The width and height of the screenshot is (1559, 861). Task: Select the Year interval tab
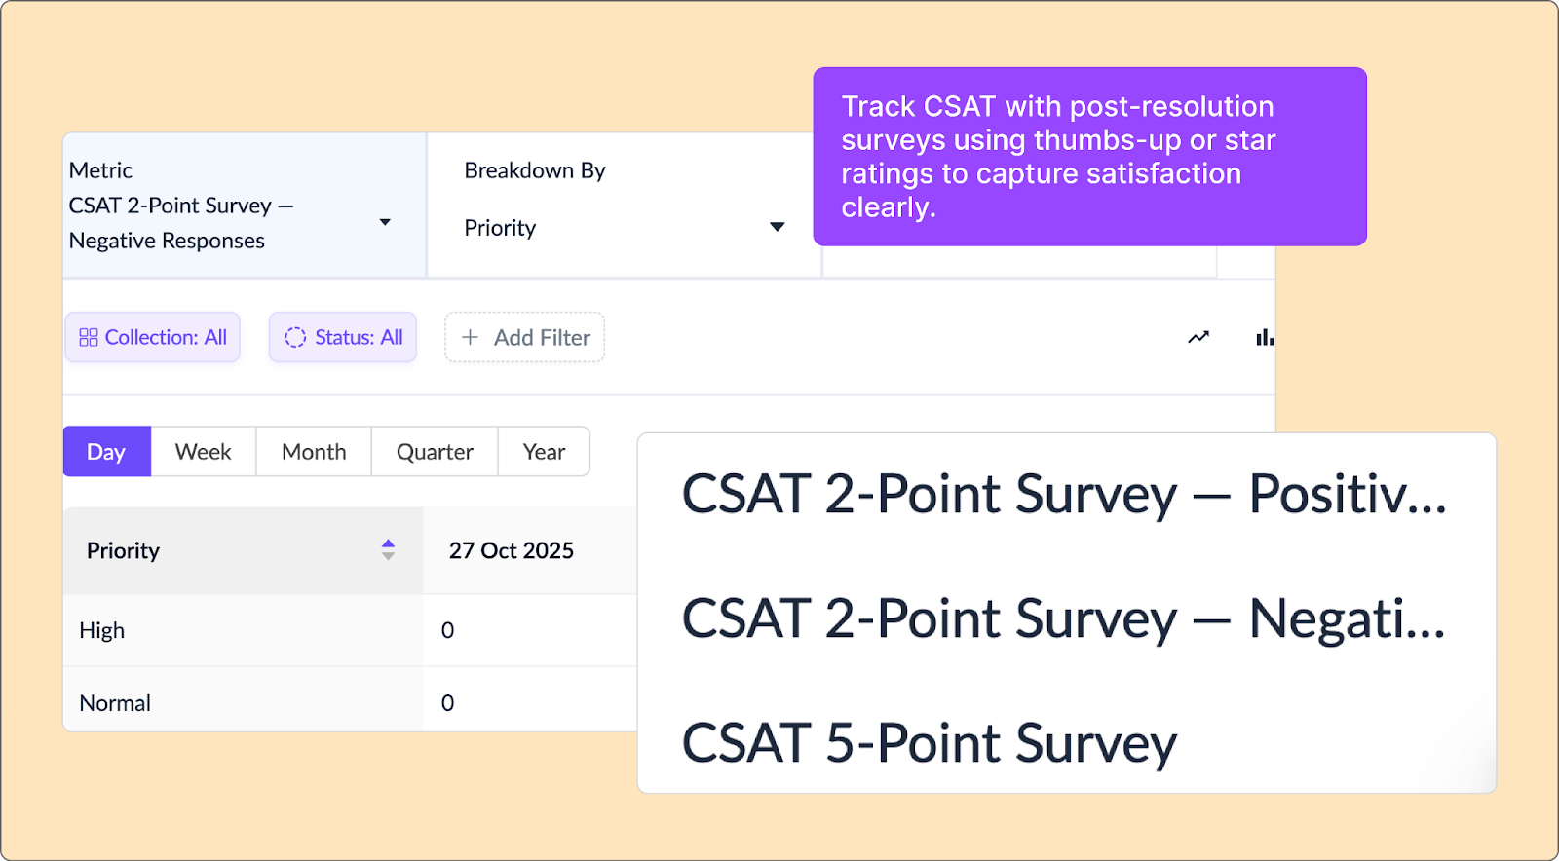[x=544, y=451]
